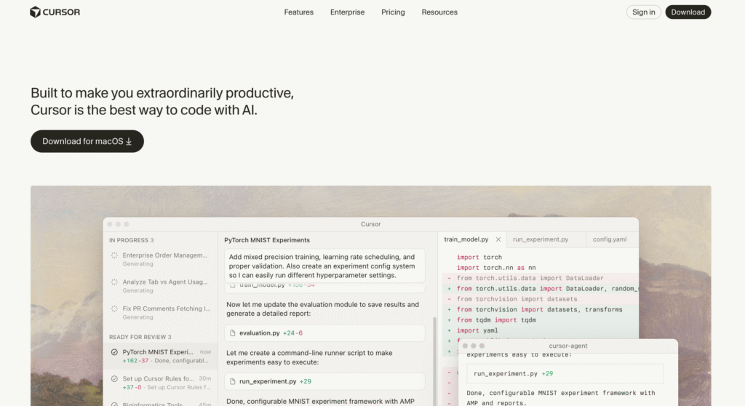
Task: Click the spinner icon beside Enterprise Order Management
Action: coord(114,255)
